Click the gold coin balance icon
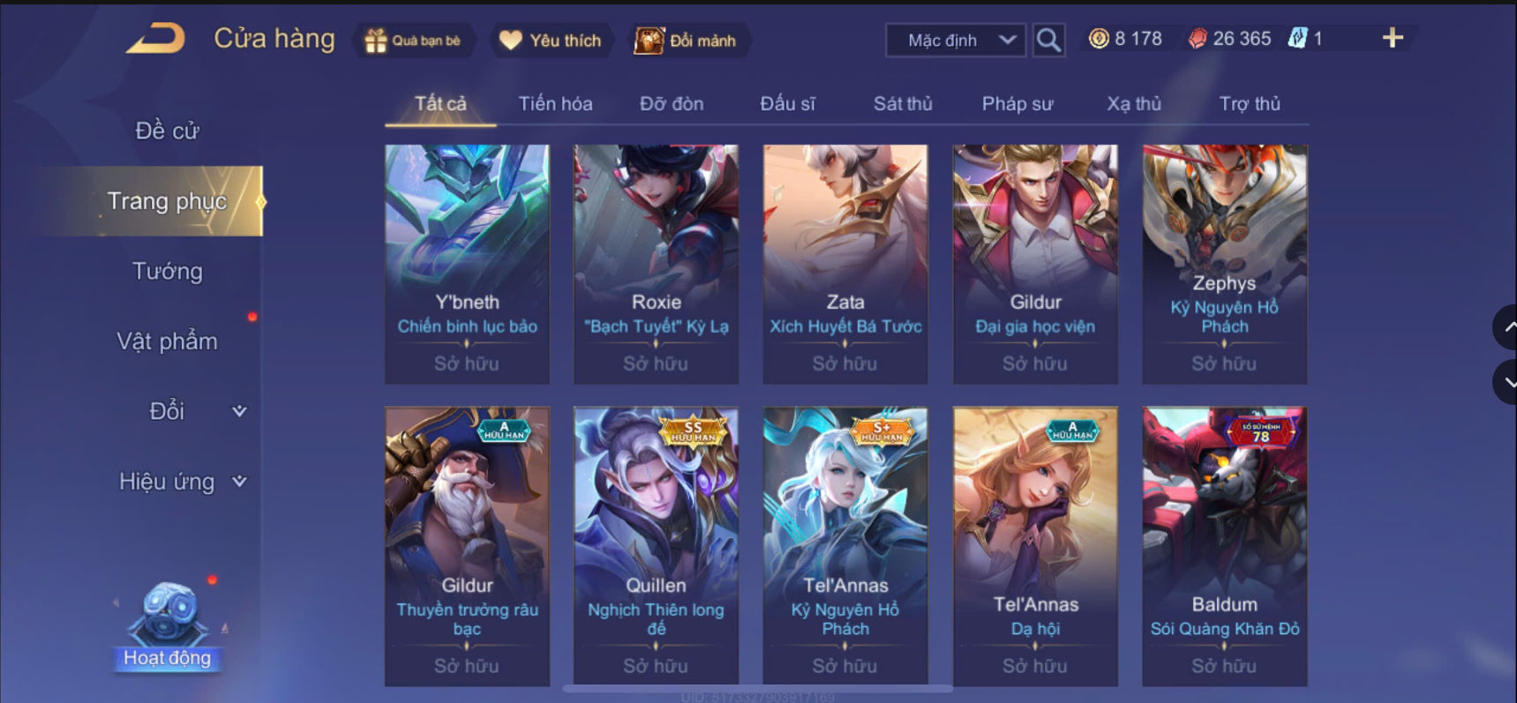Screen dimensions: 1517x703 1098,39
